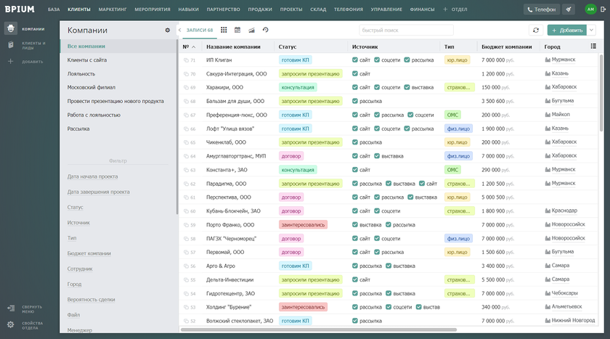Switch to the cards grid view icon
Viewport: 610px width, 339px height.
tap(223, 30)
